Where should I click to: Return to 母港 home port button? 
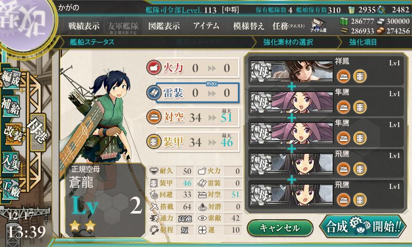point(38,133)
